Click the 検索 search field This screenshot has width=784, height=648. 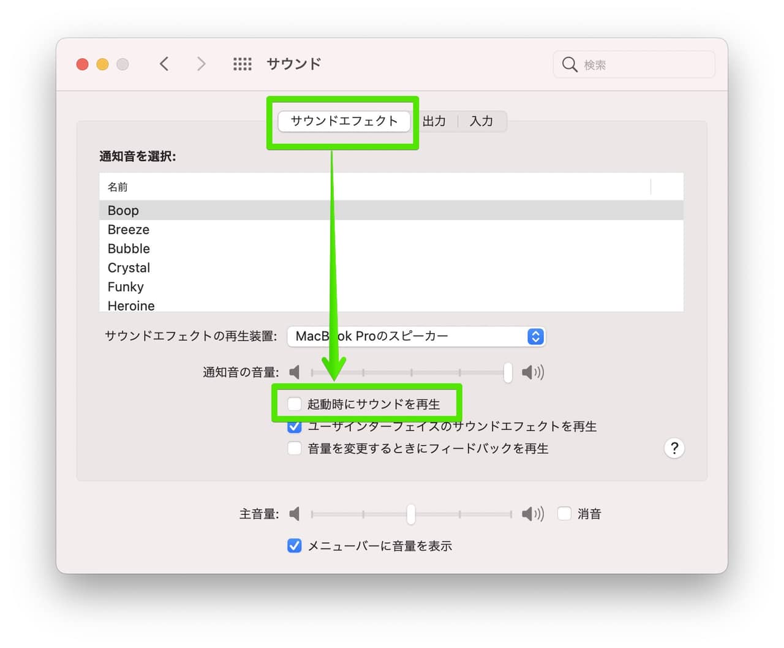643,64
